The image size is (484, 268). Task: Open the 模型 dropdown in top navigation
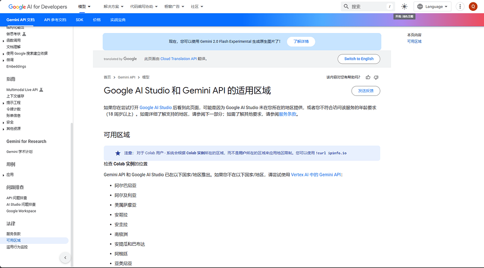[x=84, y=7]
